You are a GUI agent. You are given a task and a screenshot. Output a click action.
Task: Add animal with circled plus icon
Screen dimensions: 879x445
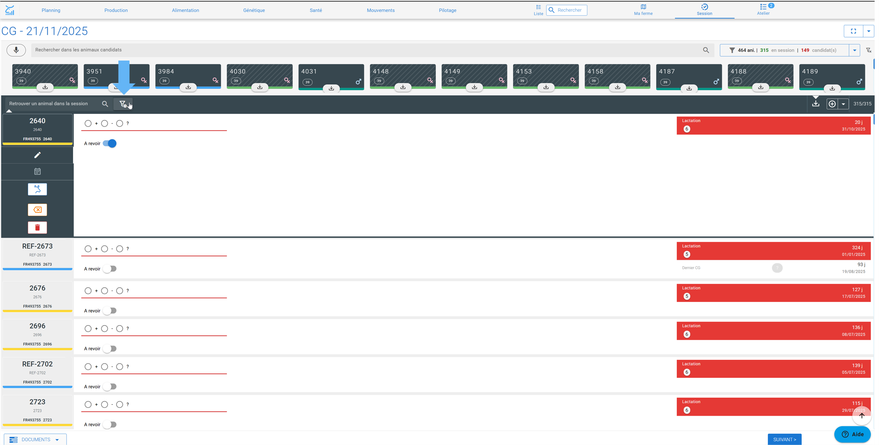tap(832, 104)
